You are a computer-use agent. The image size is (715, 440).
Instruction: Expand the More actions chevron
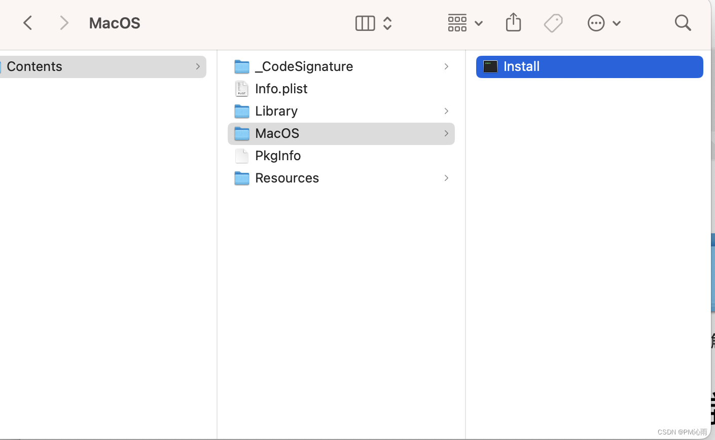click(x=617, y=23)
